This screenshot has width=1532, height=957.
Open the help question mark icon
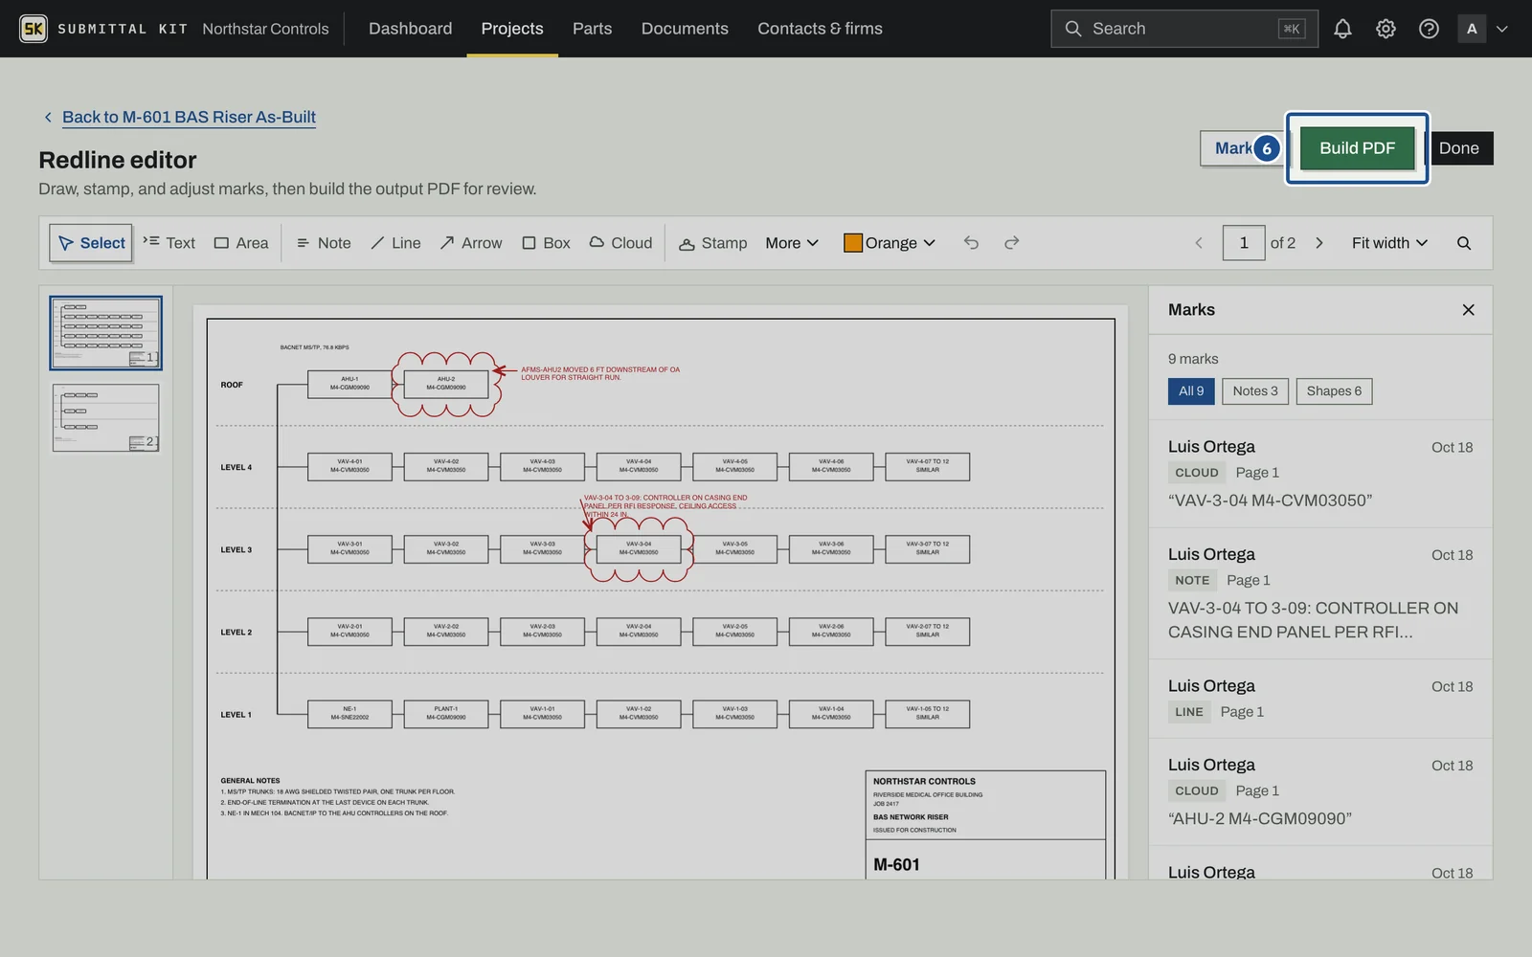[1429, 29]
